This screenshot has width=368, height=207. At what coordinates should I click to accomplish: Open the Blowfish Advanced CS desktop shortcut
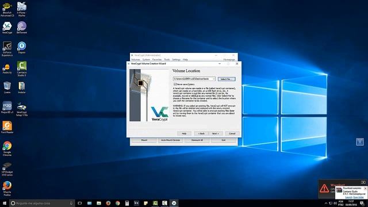click(7, 9)
